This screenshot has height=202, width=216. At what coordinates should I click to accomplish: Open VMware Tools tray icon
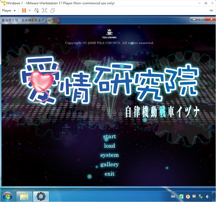pyautogui.click(x=194, y=196)
